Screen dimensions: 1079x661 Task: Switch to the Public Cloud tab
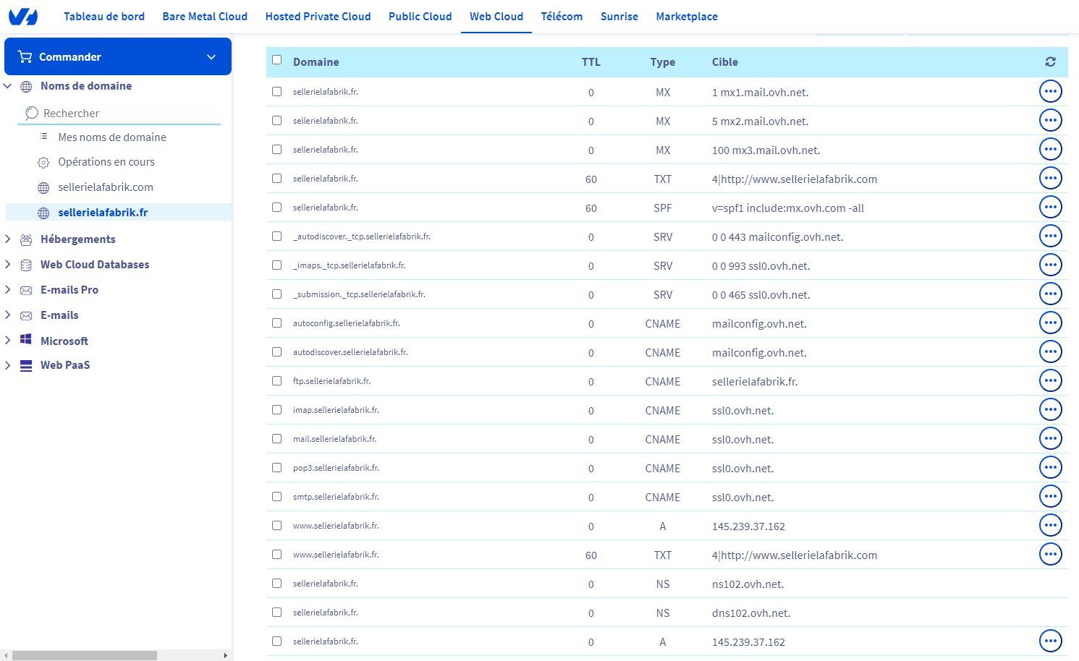420,16
